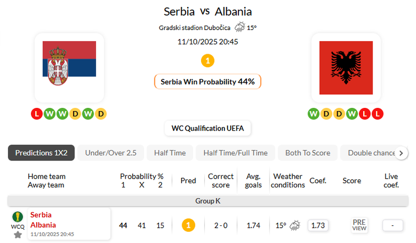416x243 pixels.
Task: Switch to Both To Score tab
Action: (307, 153)
